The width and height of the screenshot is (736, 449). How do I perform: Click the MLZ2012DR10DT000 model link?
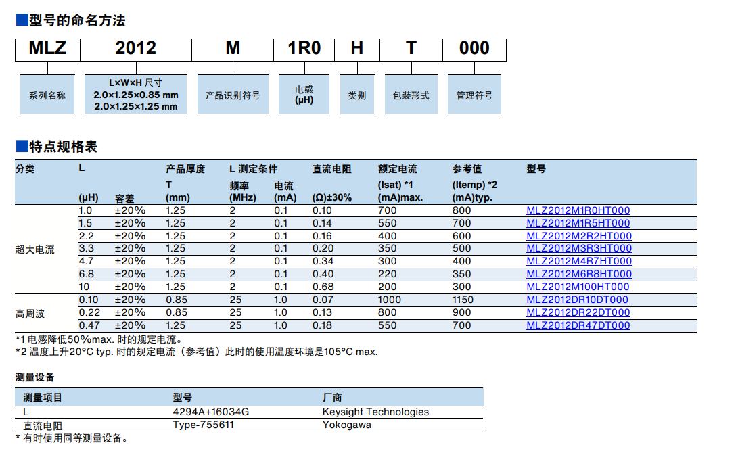pos(577,300)
